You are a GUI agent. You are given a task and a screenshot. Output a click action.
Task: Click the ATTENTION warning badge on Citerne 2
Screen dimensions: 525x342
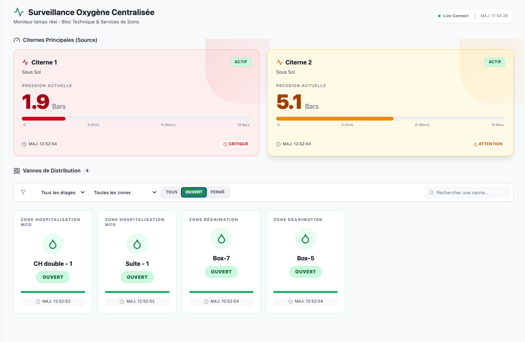click(x=488, y=144)
